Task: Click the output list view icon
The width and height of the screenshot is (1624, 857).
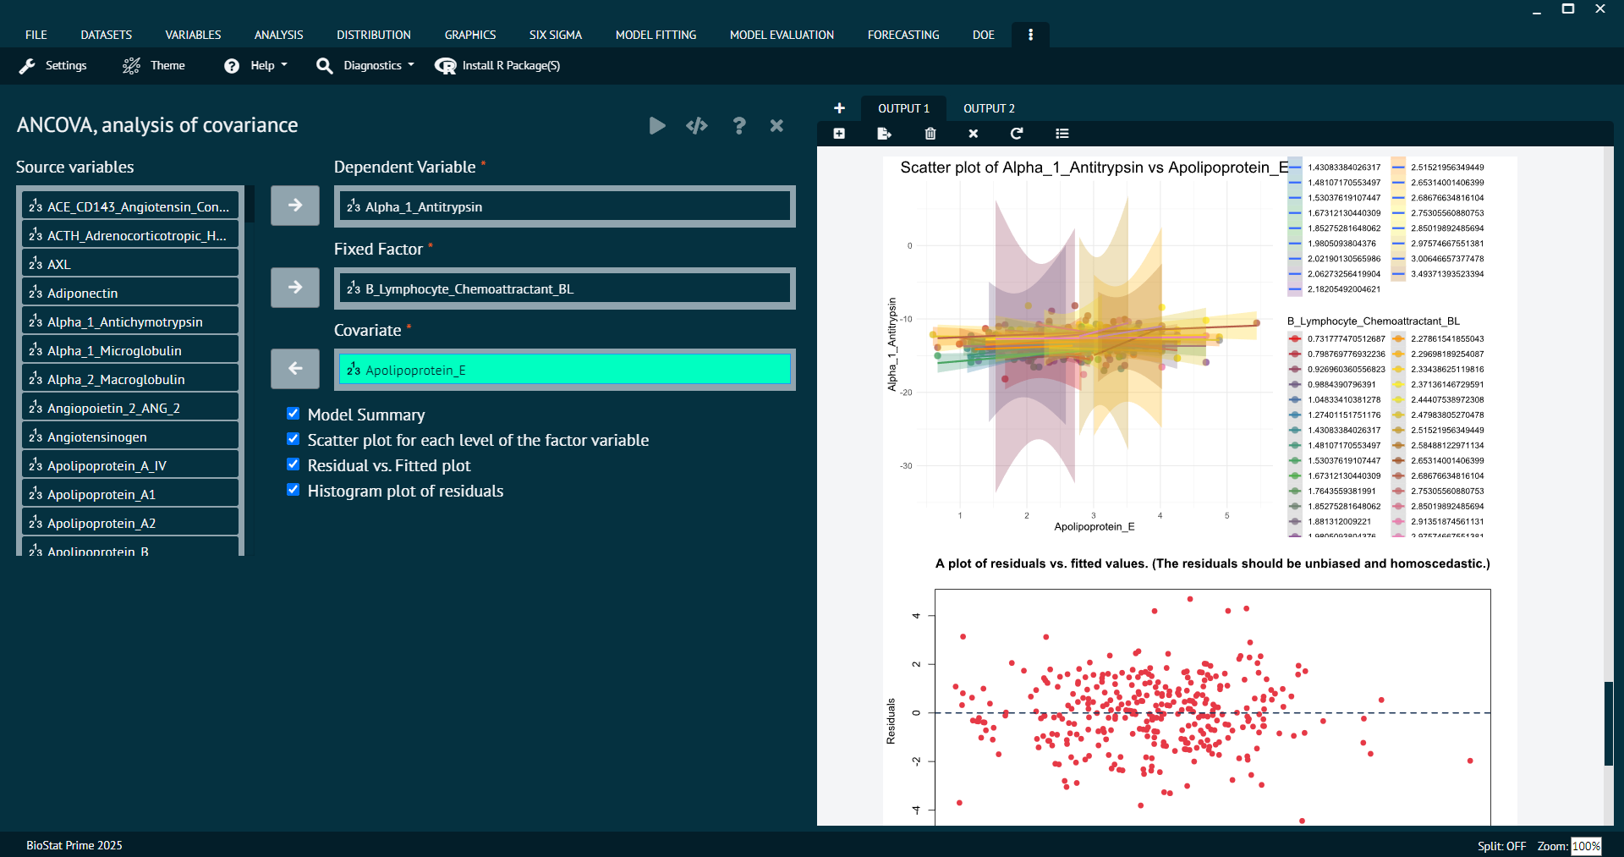Action: tap(1062, 134)
